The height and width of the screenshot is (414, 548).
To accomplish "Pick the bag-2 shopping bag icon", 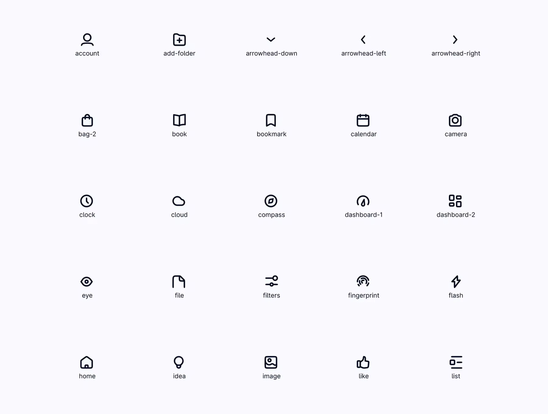I will click(x=87, y=121).
